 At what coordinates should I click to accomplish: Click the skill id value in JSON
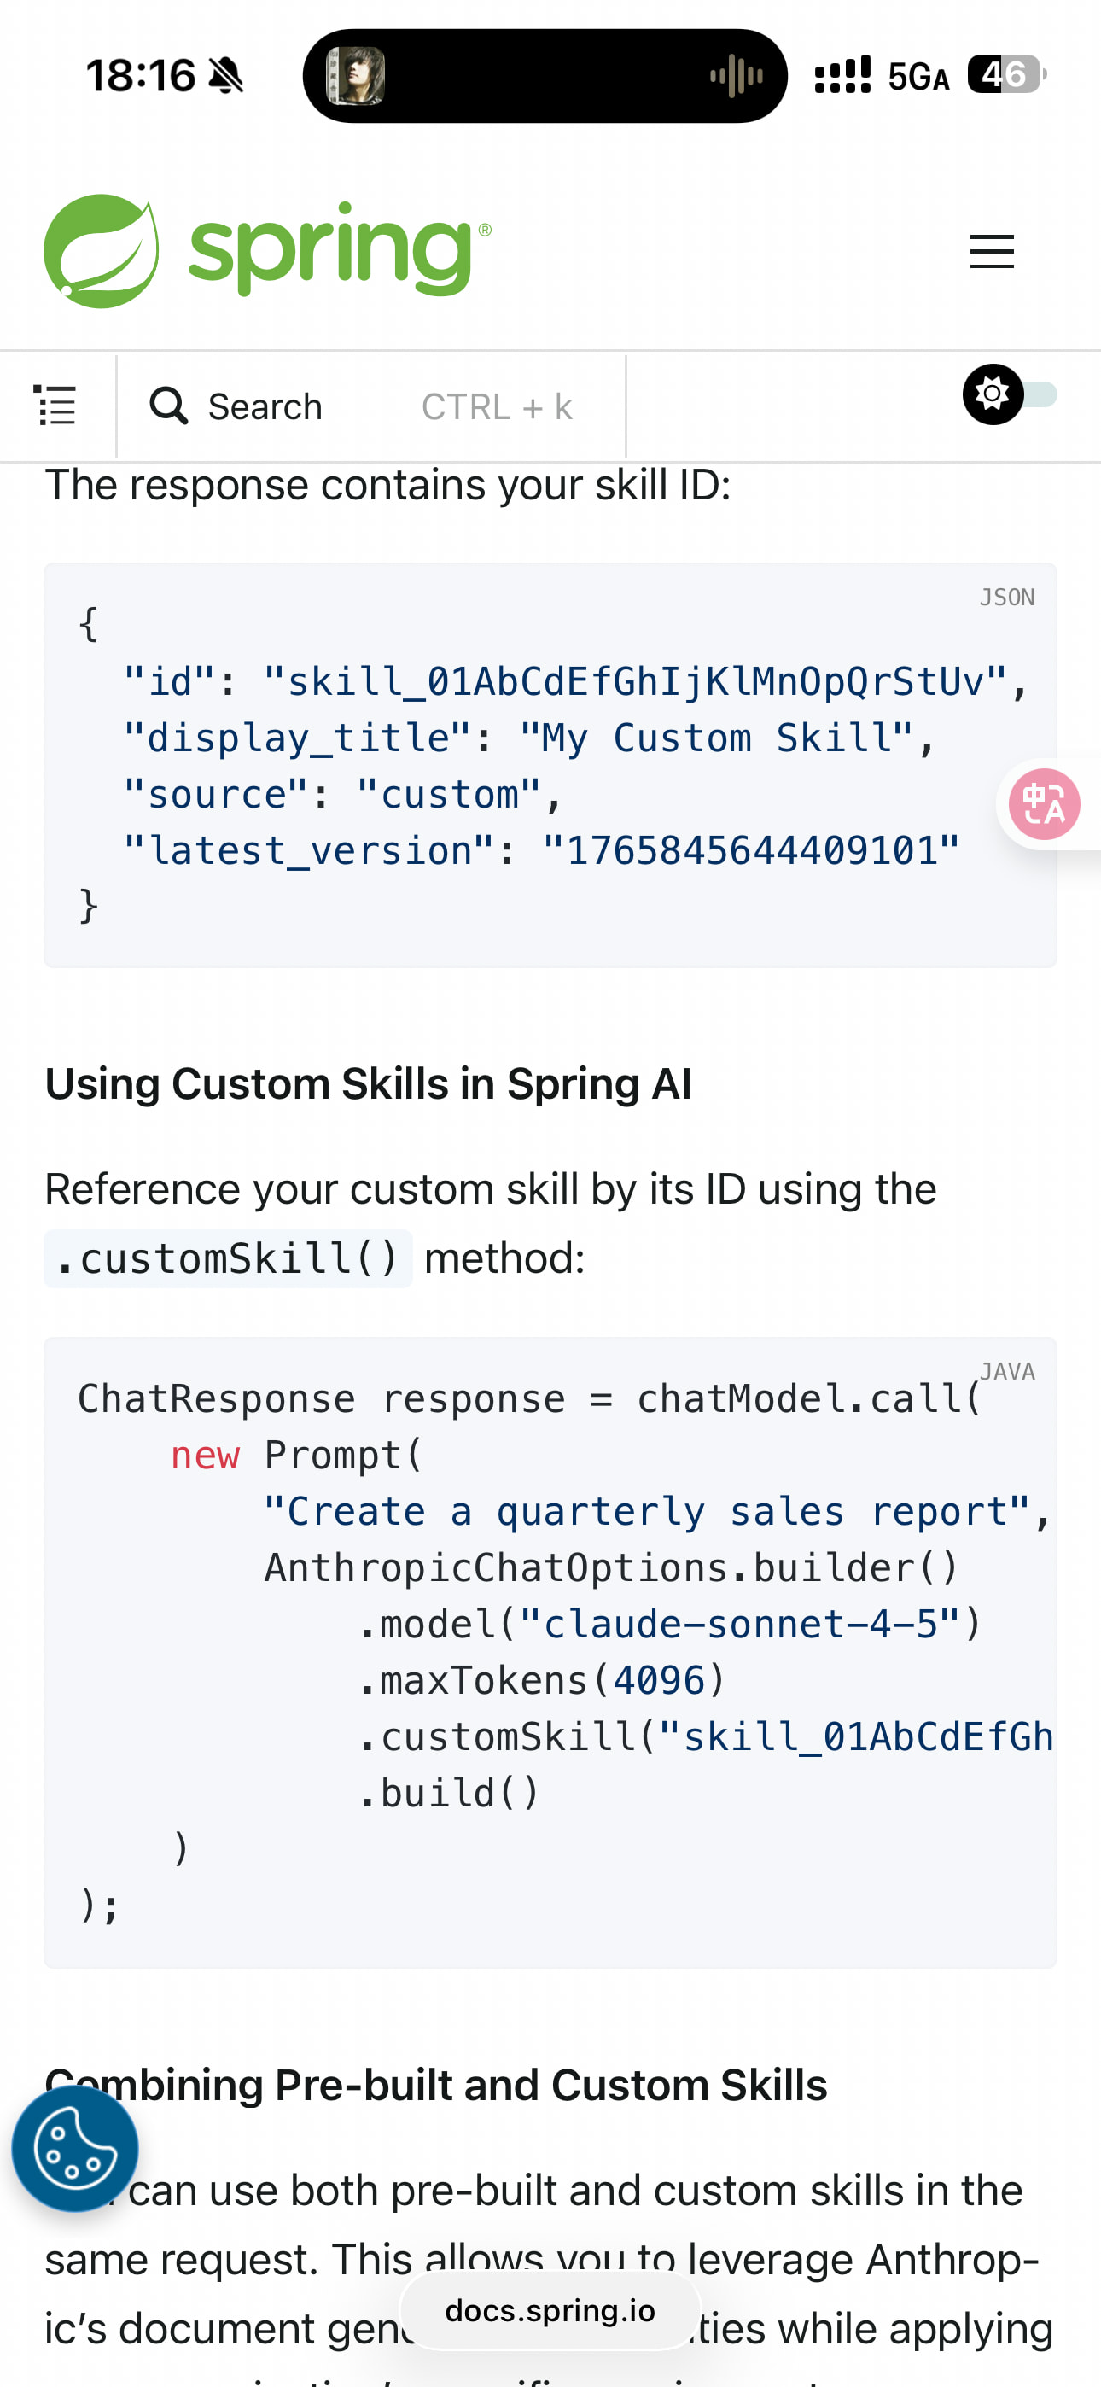pos(635,682)
